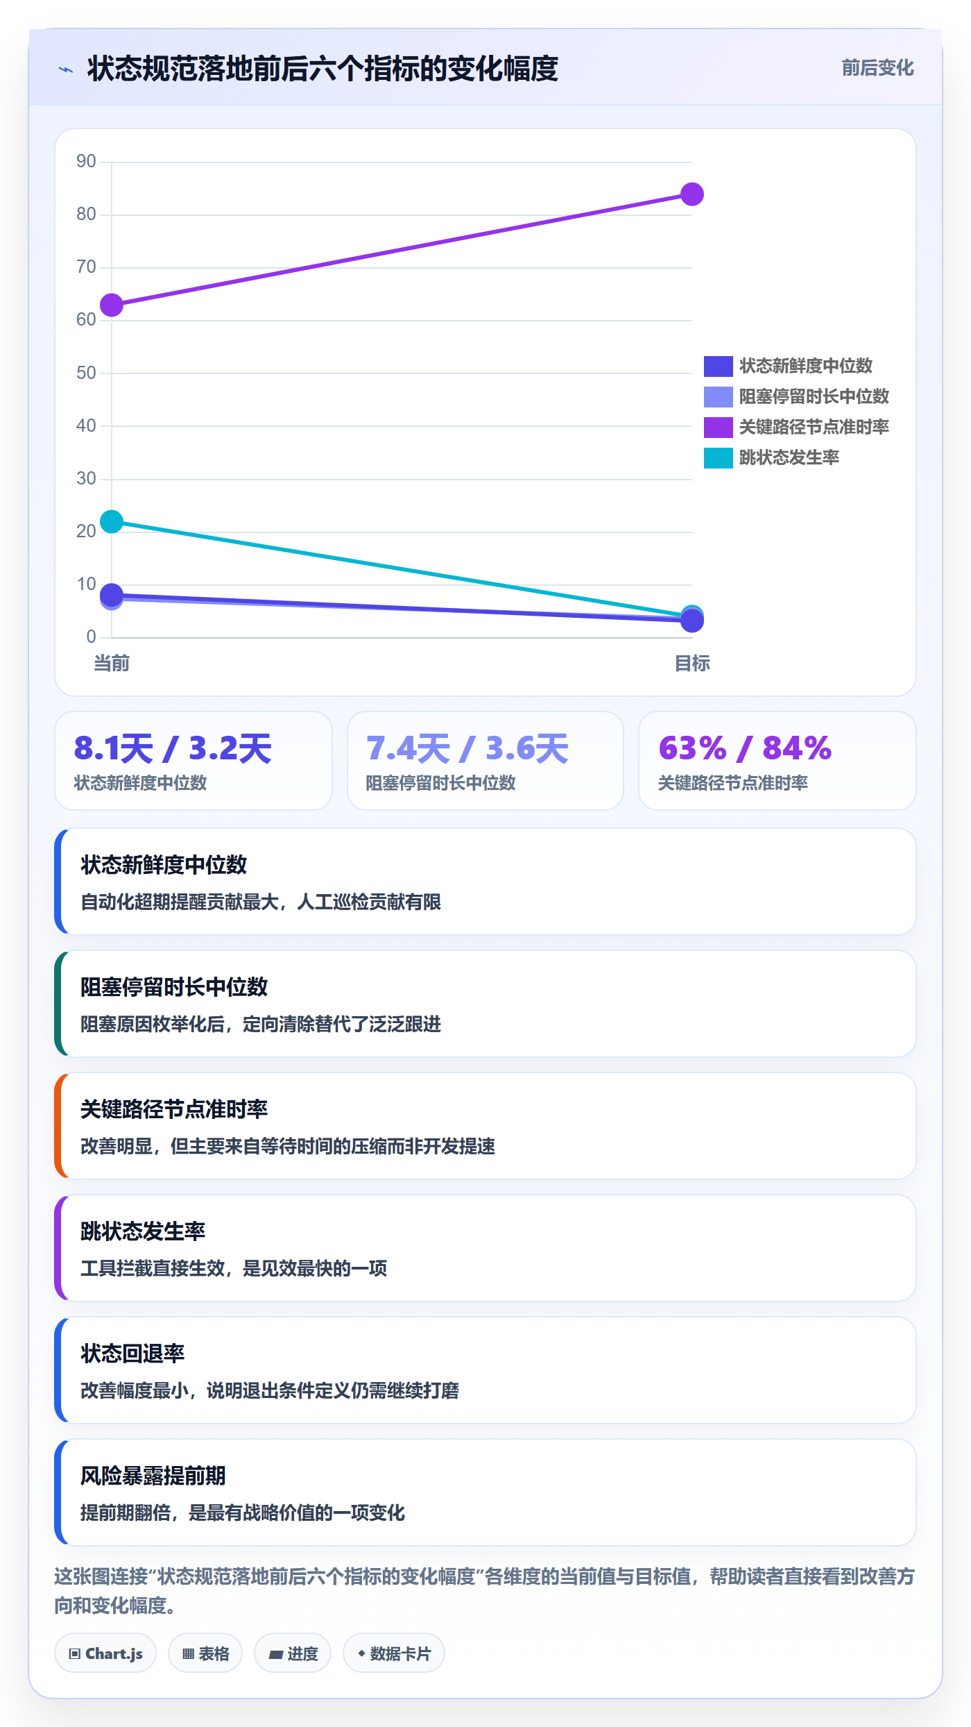Click the bar icon in 进度 tag
This screenshot has height=1727, width=971.
pos(275,1654)
